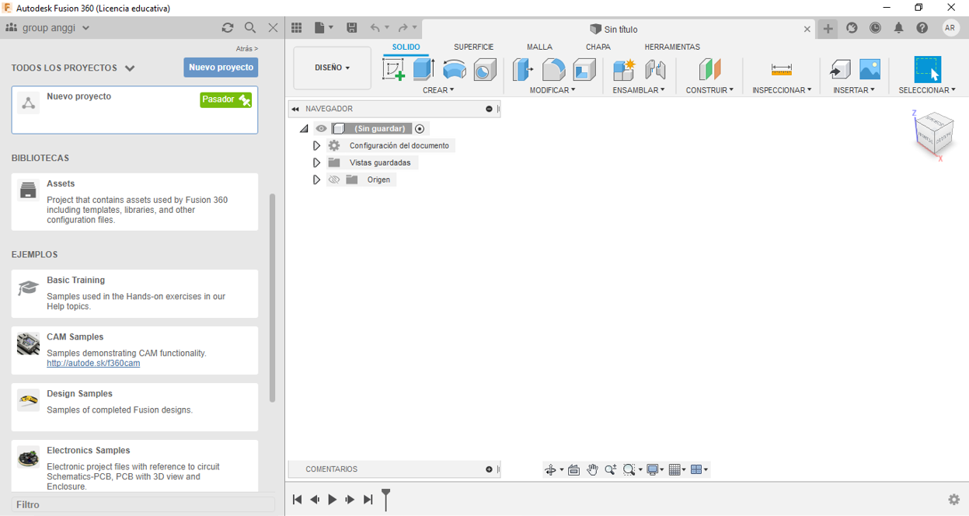Select the Shell tool
This screenshot has height=516, width=969.
click(x=584, y=70)
